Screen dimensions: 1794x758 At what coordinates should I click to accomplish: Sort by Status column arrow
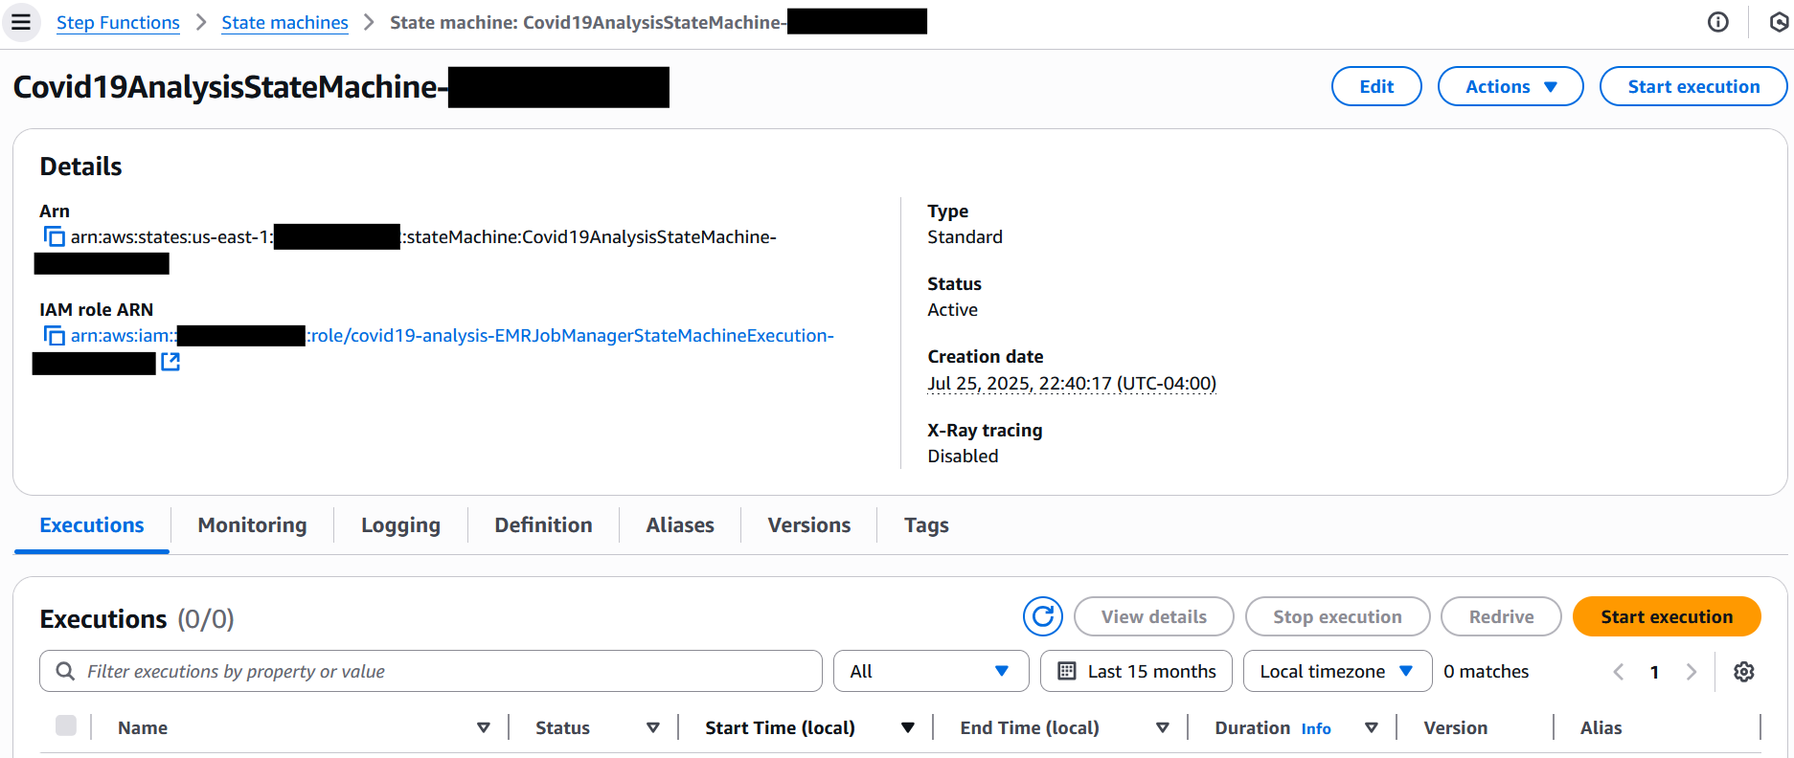[653, 727]
